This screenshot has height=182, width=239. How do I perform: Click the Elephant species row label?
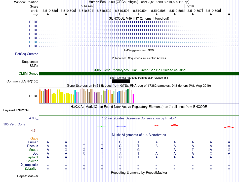32,157
